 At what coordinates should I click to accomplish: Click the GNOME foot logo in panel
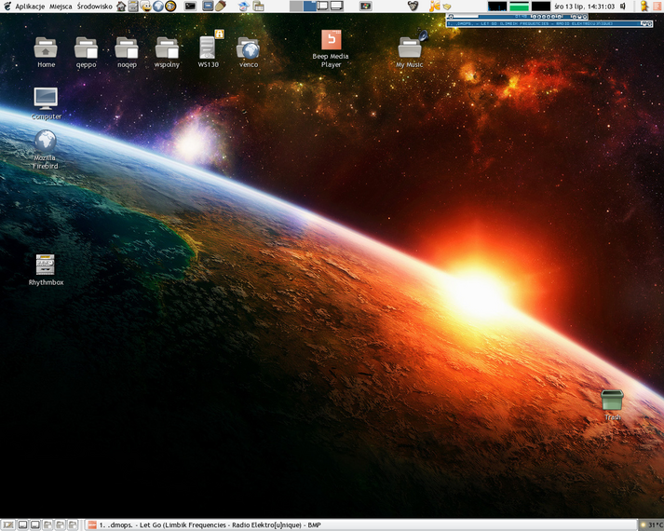coord(7,6)
